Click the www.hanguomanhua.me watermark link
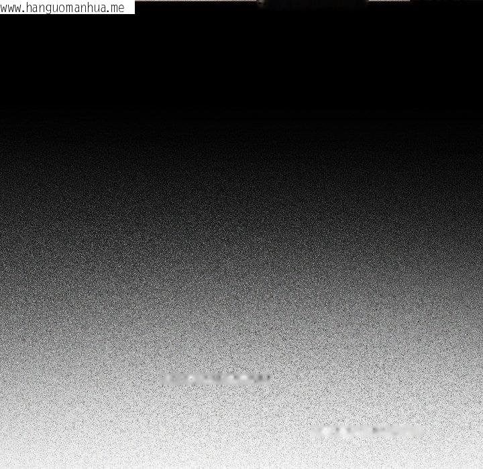Screen dimensions: 483x469 (64, 7)
